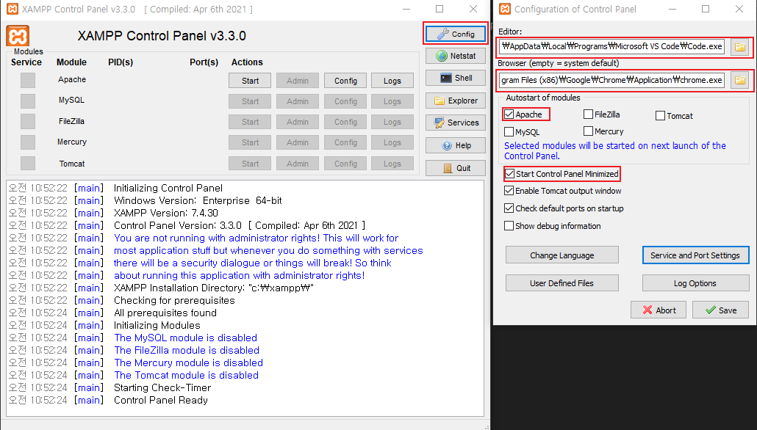This screenshot has height=430, width=757.
Task: Click log line 'All prerequisites found'
Action: (165, 313)
